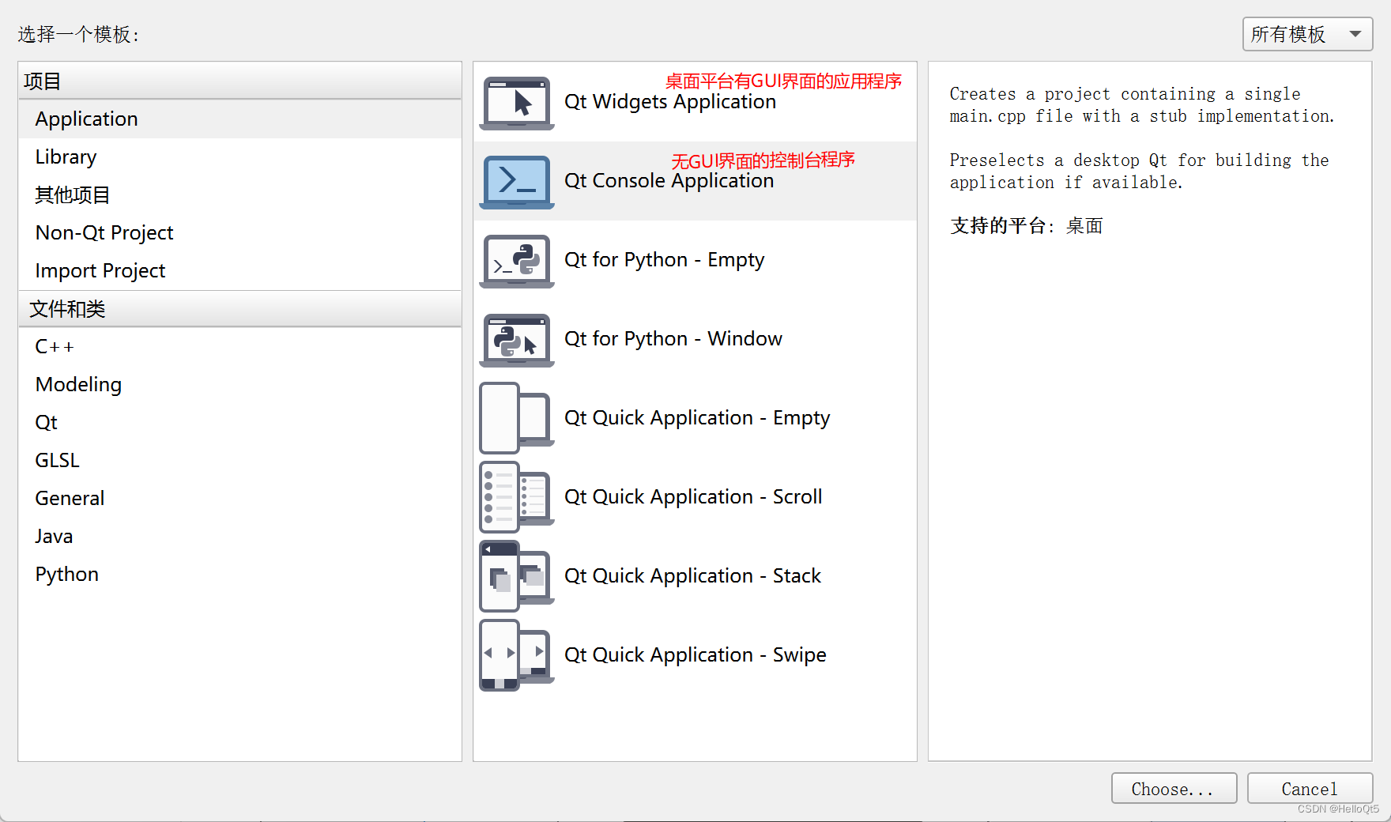Image resolution: width=1391 pixels, height=822 pixels.
Task: Select Non-Qt Project category
Action: (x=239, y=233)
